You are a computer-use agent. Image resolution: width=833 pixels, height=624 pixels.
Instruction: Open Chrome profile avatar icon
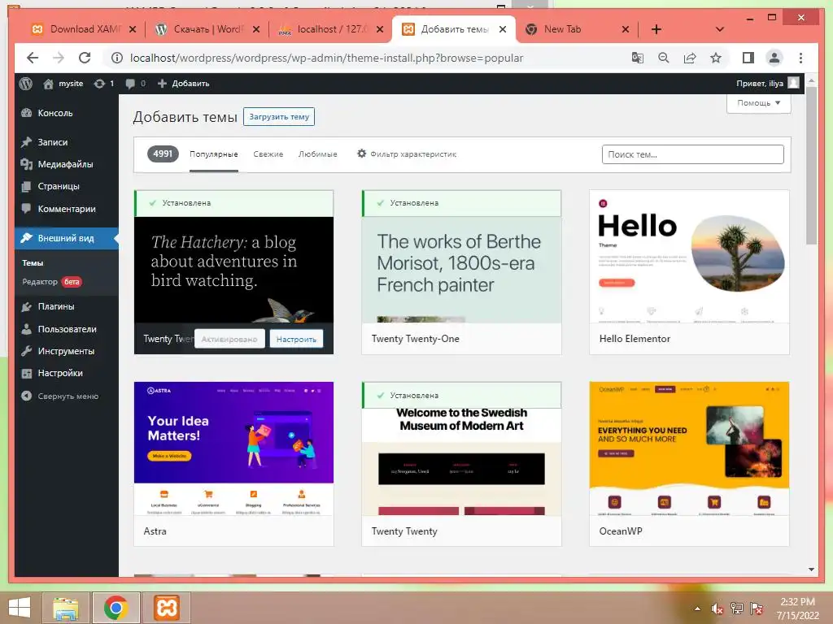coord(774,58)
